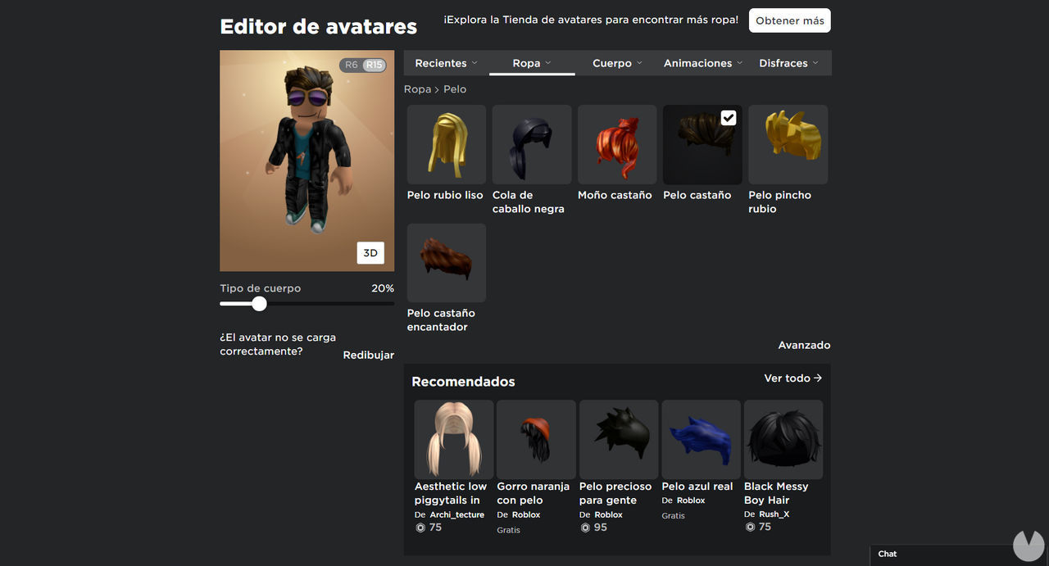Toggle the 3D avatar view button

click(x=370, y=253)
